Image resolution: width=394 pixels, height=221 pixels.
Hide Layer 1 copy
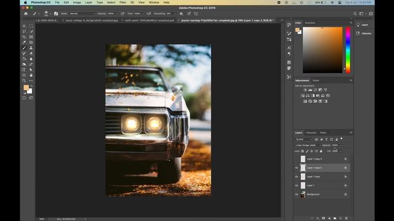[297, 177]
